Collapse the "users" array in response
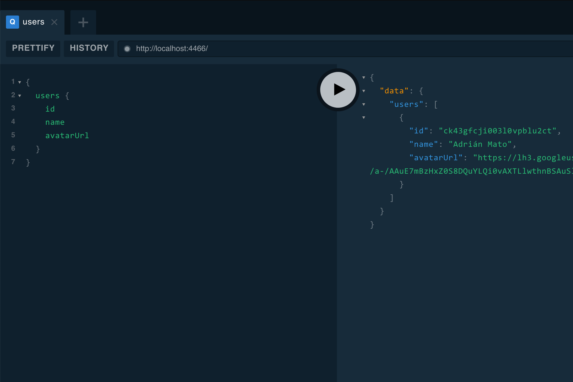This screenshot has width=573, height=382. click(364, 104)
